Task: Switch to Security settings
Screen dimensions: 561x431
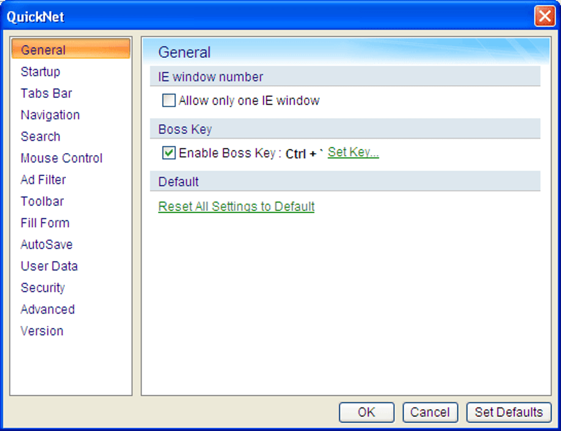Action: pos(42,287)
